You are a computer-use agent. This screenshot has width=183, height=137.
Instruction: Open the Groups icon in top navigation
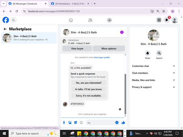(109, 20)
